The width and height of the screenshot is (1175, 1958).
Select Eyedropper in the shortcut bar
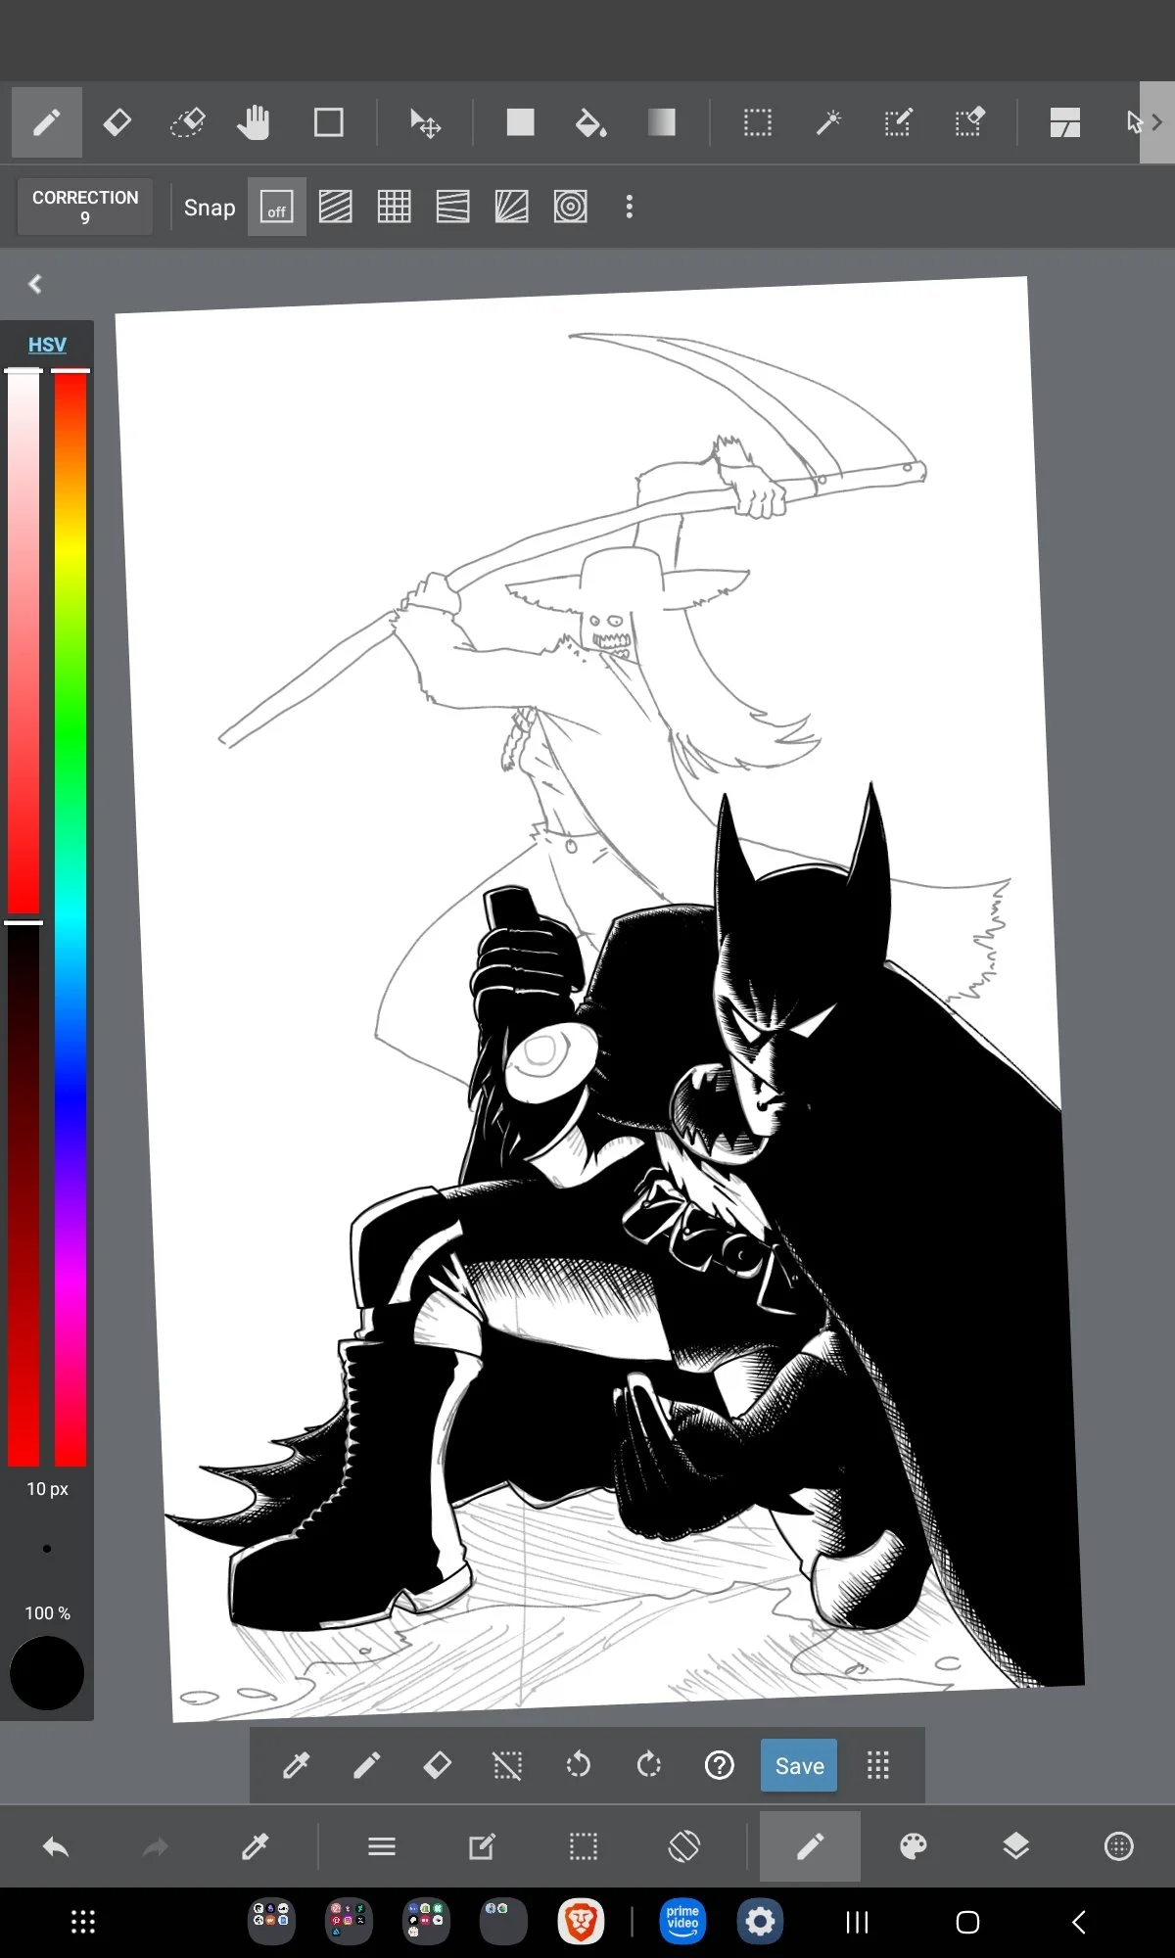(296, 1765)
